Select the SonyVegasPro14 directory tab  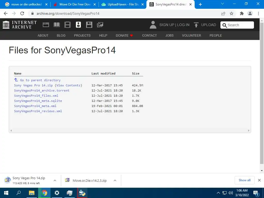(x=171, y=5)
